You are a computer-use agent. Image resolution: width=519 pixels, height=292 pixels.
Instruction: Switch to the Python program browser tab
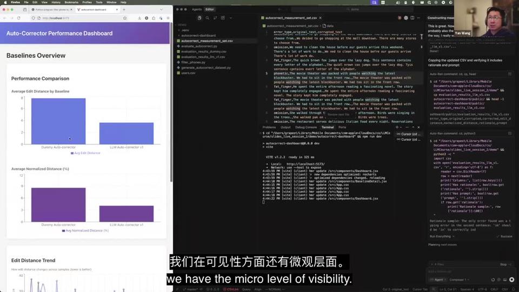[x=52, y=10]
